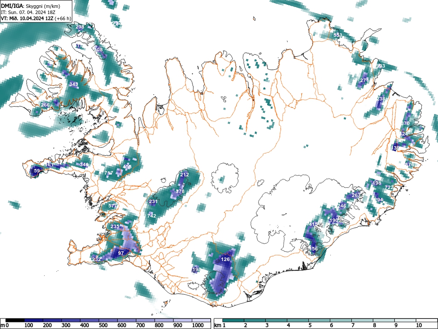Screen dimensions: 438x329
Task: Click the '298' label near the top
Action: coord(80,27)
